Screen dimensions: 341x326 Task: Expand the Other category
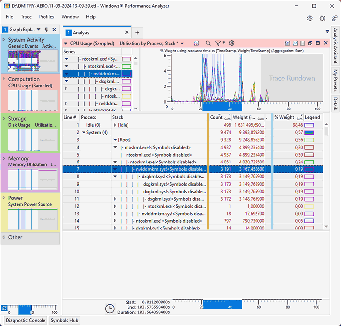click(x=4, y=237)
